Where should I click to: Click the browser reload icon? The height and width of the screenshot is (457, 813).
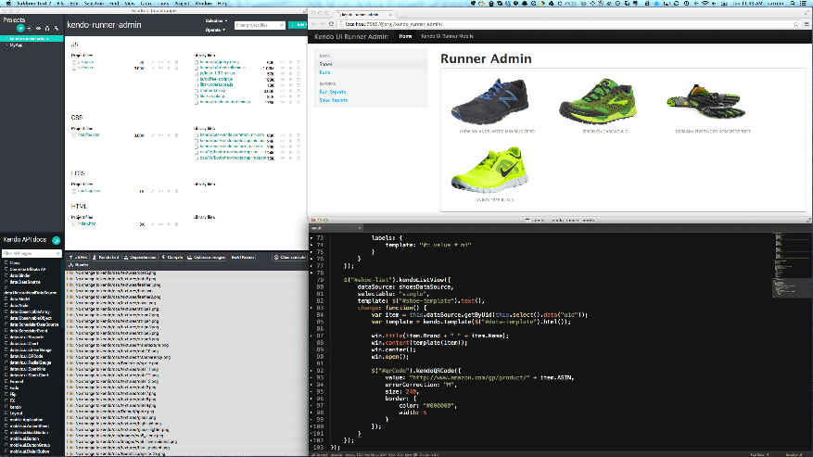pos(331,24)
